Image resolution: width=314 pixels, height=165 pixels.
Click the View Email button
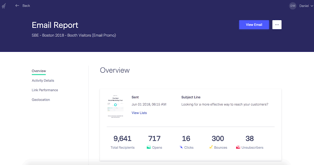pos(254,25)
